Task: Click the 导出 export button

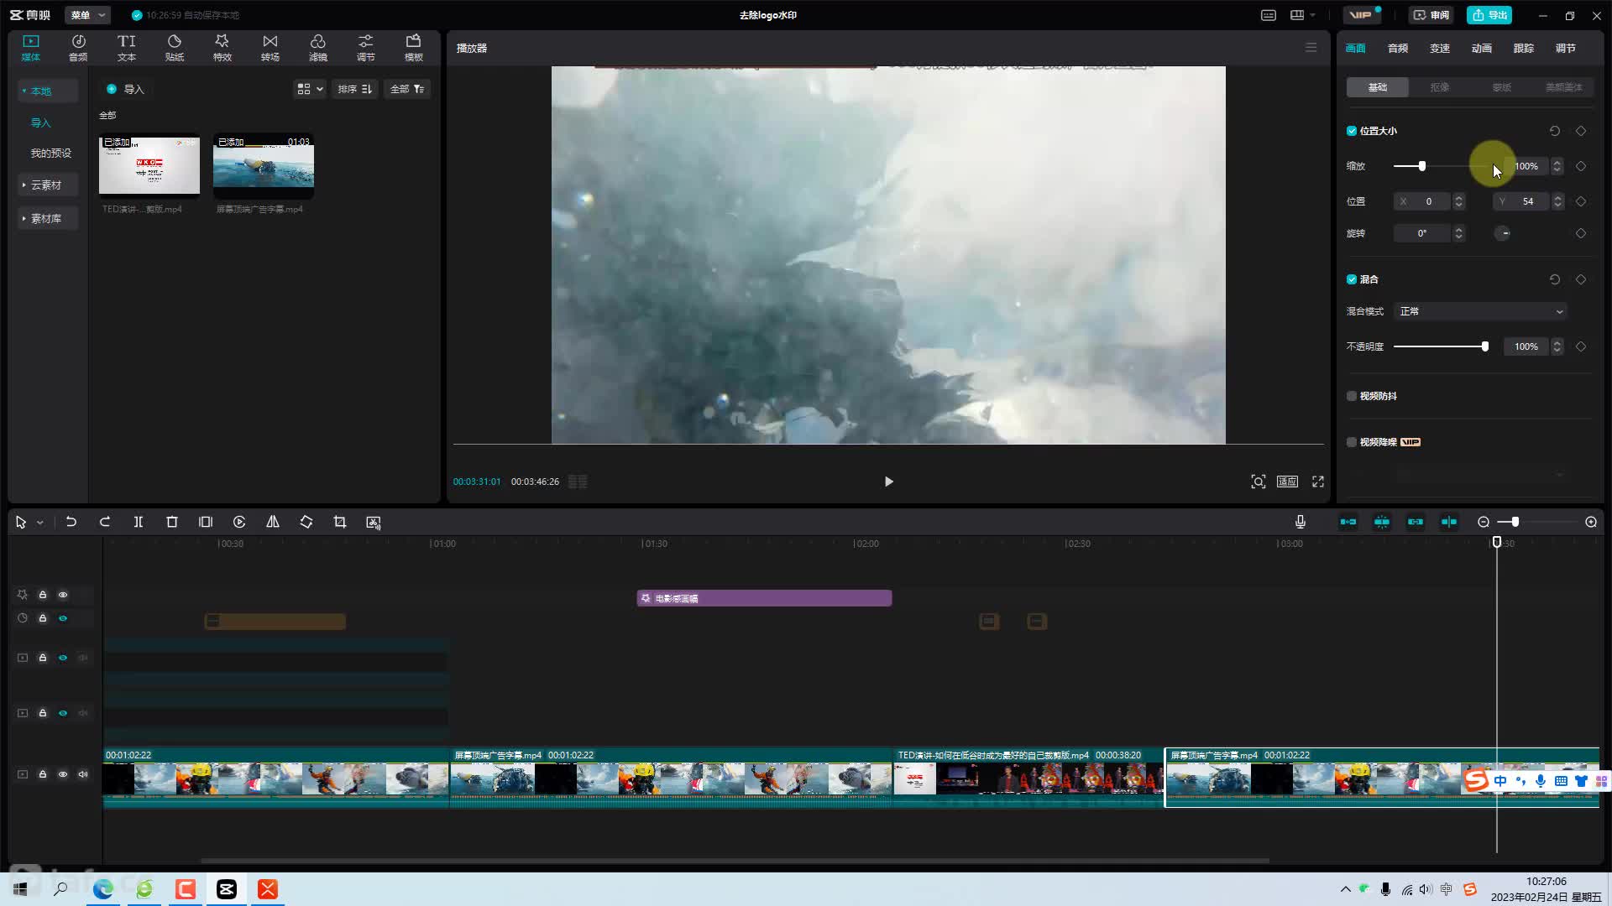Action: 1490,15
